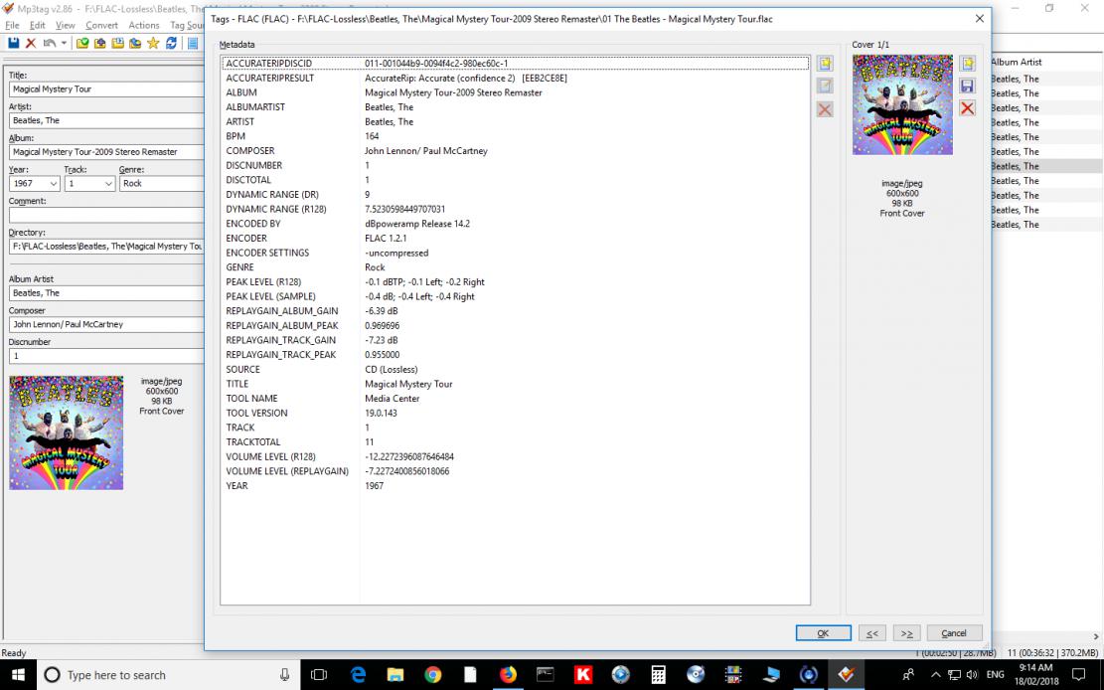Click the Save tag icon in the main toolbar

(13, 43)
